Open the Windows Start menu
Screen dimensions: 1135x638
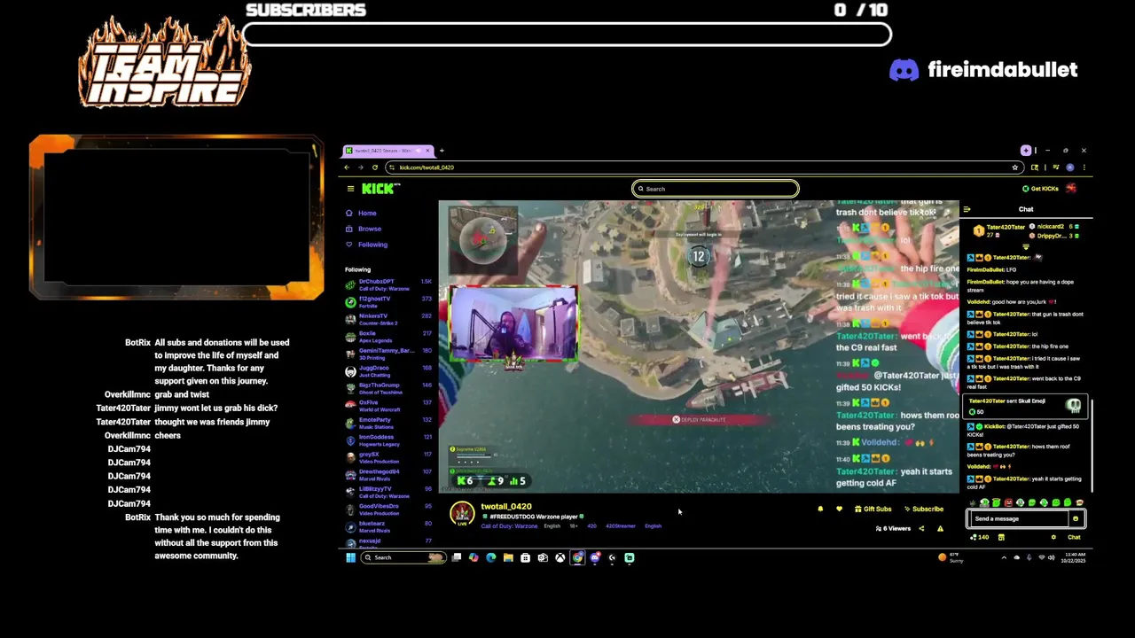(350, 557)
